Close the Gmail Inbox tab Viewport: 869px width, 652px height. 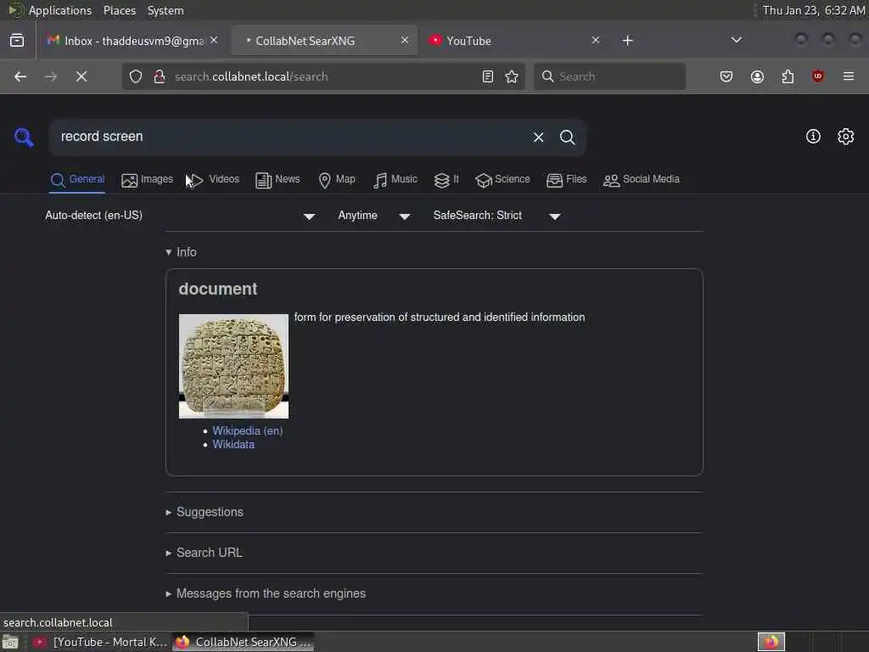point(214,41)
